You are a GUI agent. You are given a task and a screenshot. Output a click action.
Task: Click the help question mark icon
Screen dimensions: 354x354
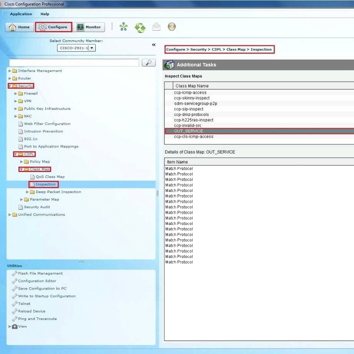(x=171, y=27)
